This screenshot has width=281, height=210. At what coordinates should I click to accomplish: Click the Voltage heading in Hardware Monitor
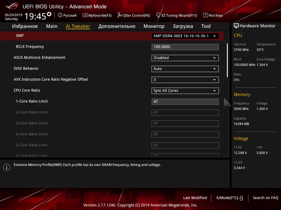pos(241,139)
